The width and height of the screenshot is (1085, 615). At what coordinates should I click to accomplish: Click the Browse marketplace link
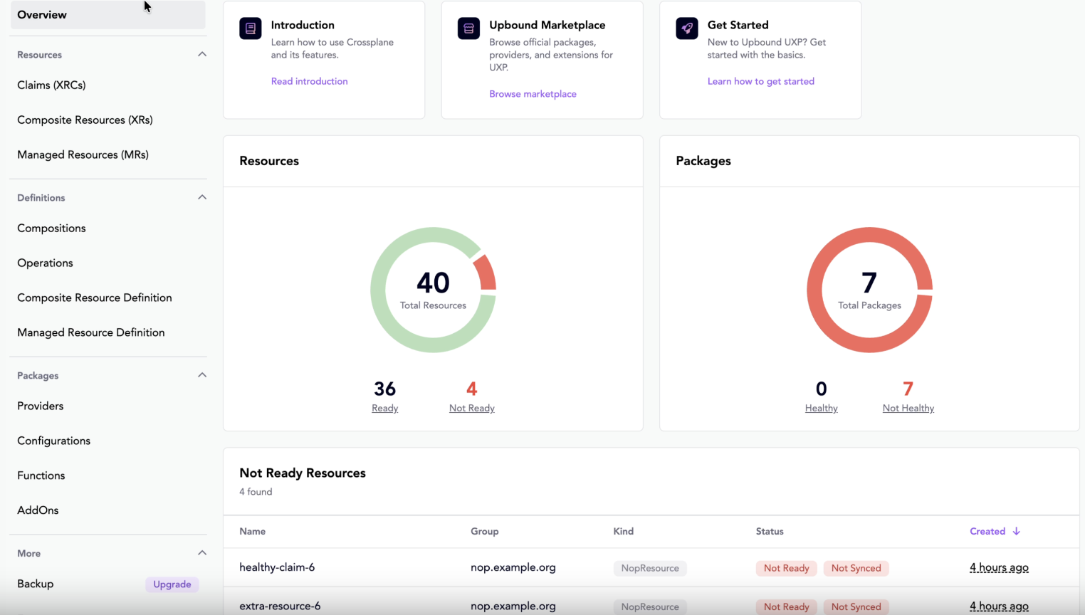(533, 93)
